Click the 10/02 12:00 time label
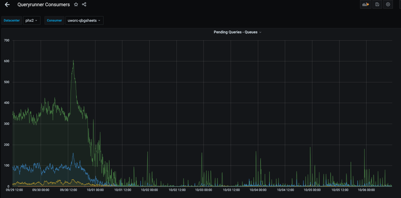Screen dimensions: 401x198 (177, 190)
